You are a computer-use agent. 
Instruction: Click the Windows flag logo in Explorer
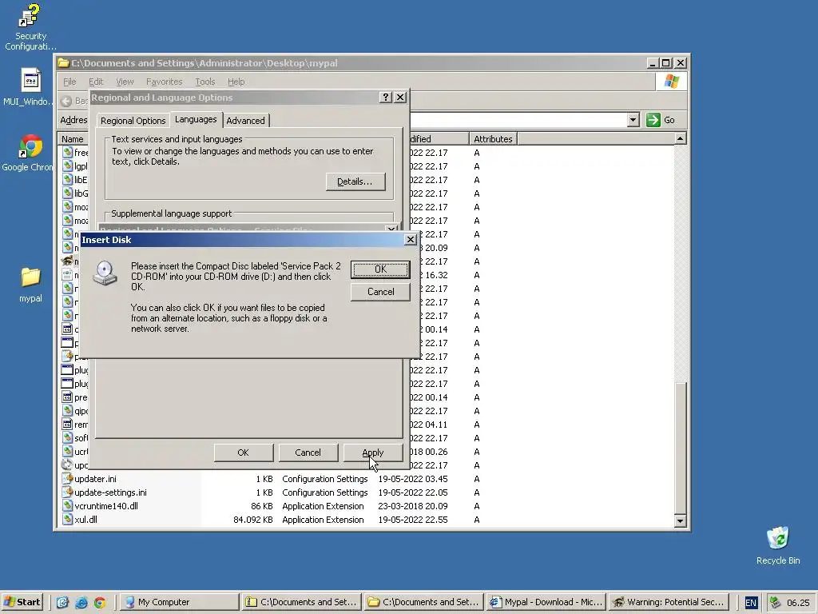tap(671, 82)
